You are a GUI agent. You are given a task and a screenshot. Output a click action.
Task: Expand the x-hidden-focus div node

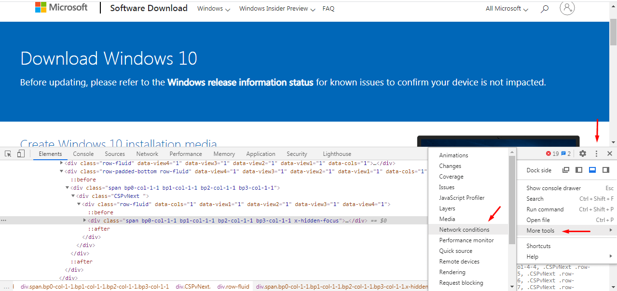click(x=85, y=221)
